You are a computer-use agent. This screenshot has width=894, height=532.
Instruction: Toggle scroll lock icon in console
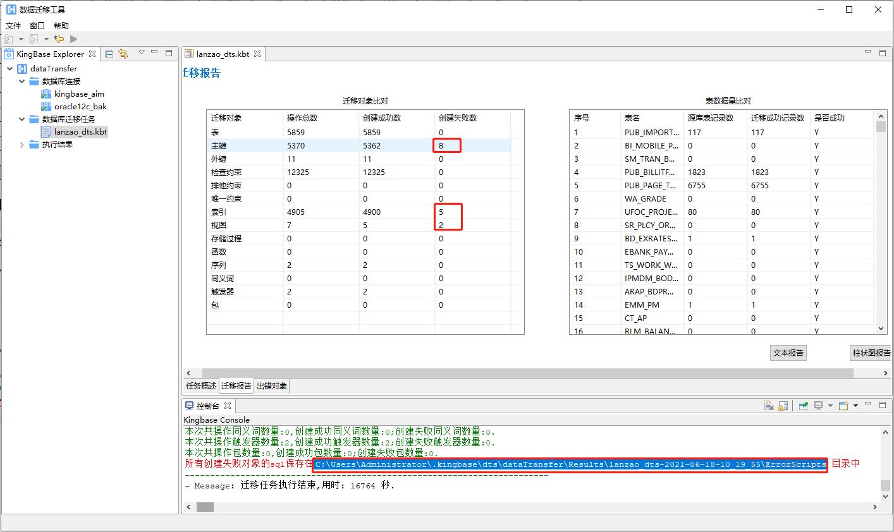coord(783,406)
